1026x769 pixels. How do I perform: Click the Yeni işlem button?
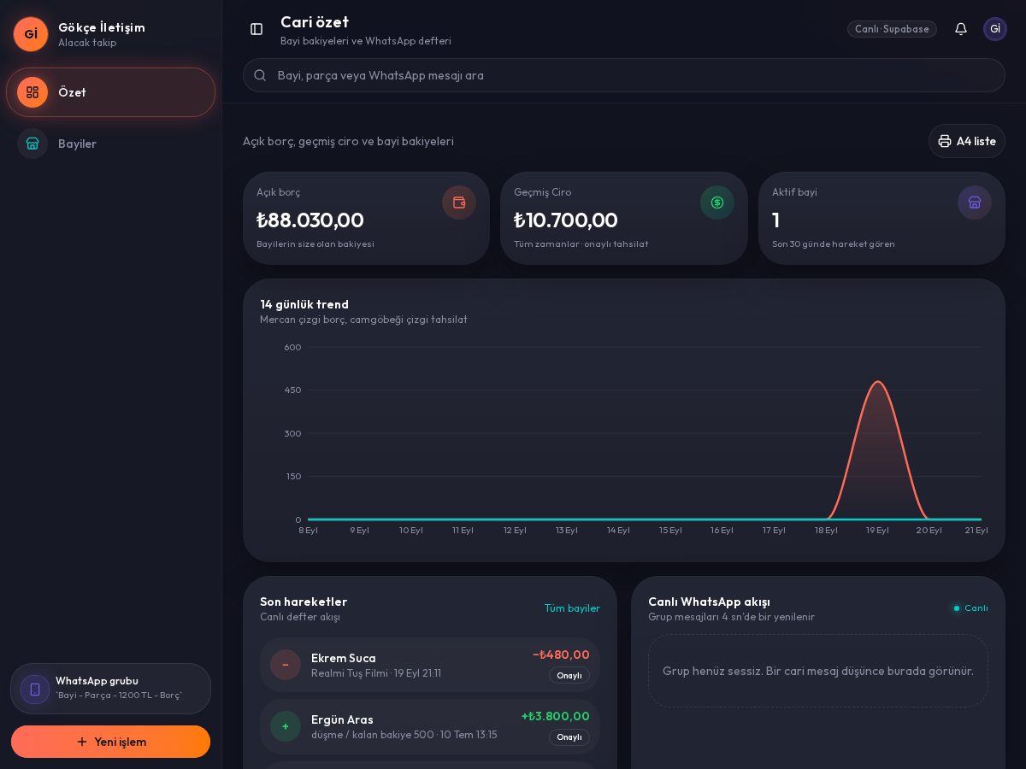coord(111,742)
